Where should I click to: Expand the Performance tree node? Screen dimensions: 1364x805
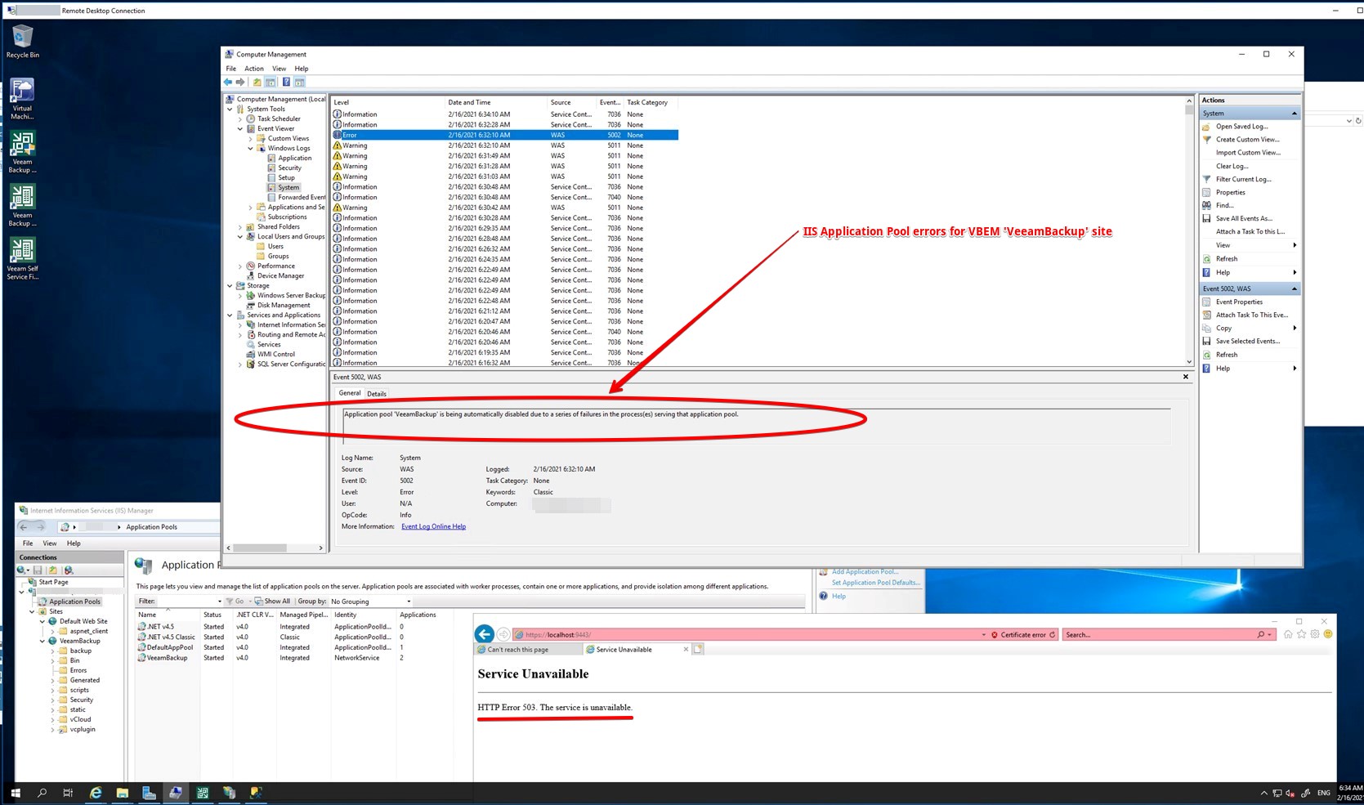pyautogui.click(x=240, y=266)
